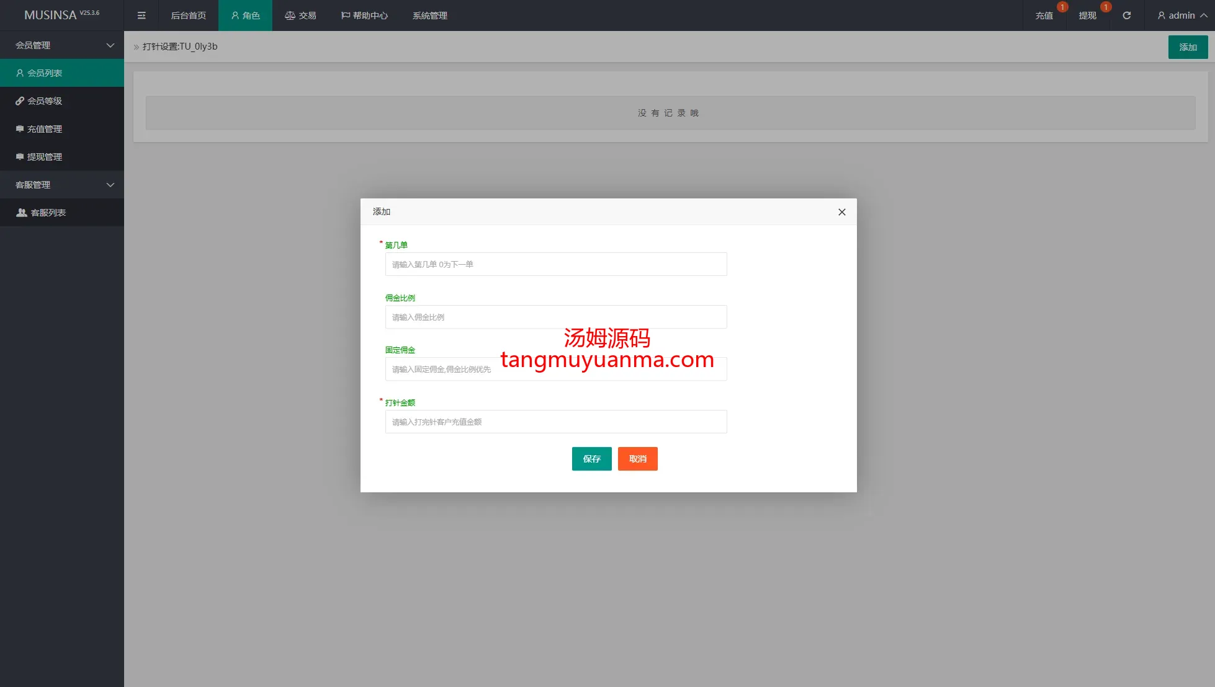The width and height of the screenshot is (1215, 687).
Task: Open 提现管理 in the sidebar
Action: (x=45, y=157)
